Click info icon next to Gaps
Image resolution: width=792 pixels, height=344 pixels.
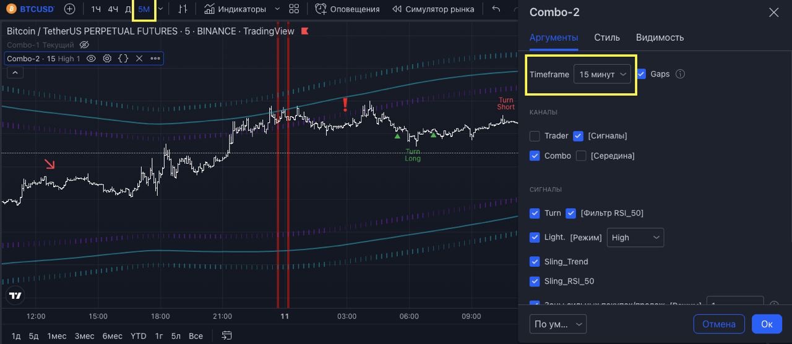680,74
